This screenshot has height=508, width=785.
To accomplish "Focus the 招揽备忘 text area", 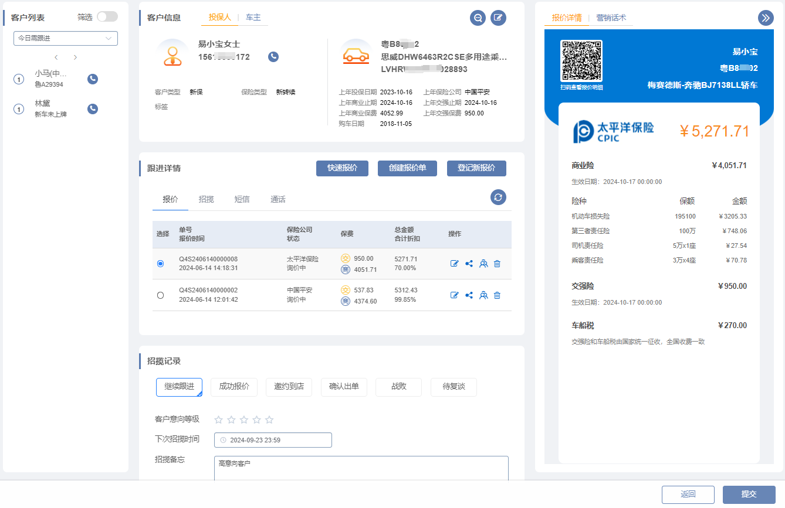I will [361, 468].
